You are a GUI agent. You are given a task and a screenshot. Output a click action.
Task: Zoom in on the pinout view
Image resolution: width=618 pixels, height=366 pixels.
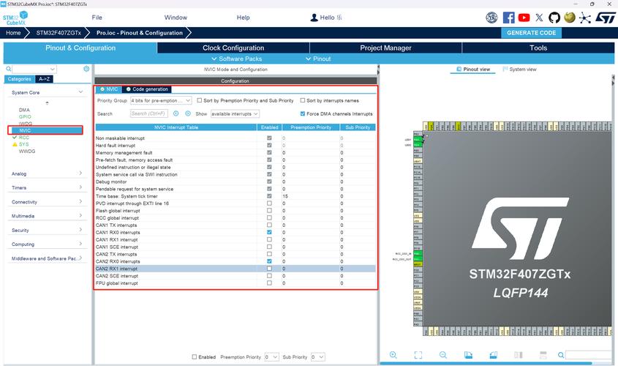point(393,355)
